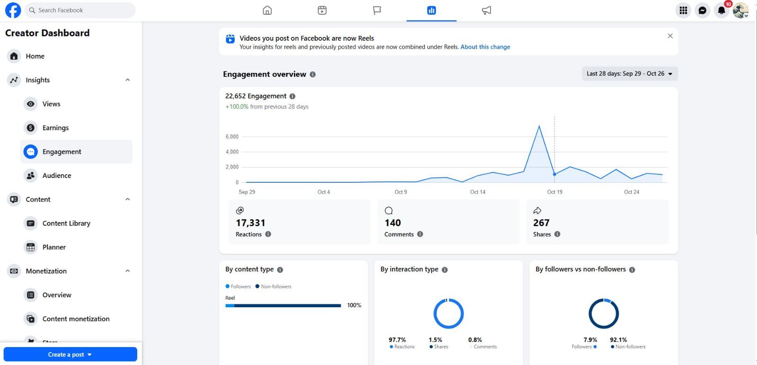Click the Create a post button
This screenshot has height=365, width=757.
coord(70,355)
